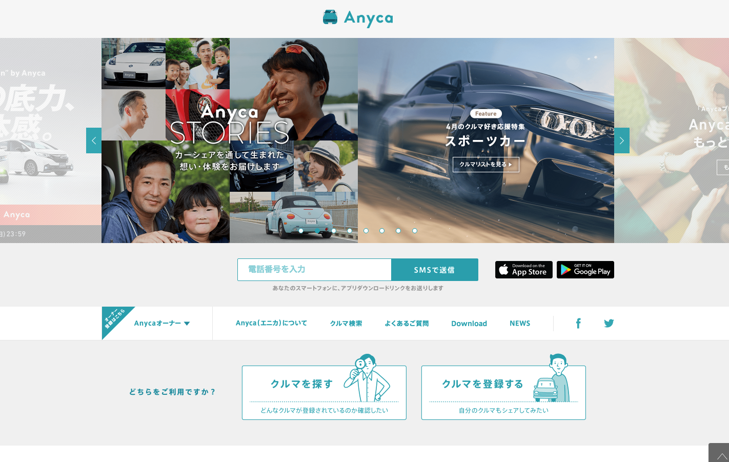Select the fifth carousel pagination dot
Image resolution: width=729 pixels, height=462 pixels.
click(366, 231)
